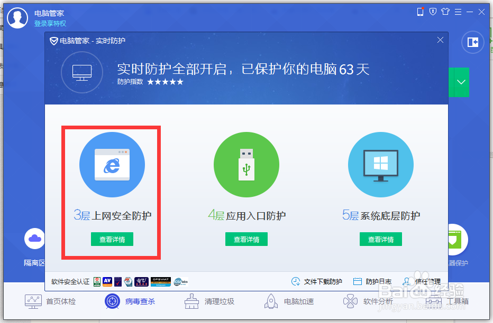Screen dimensions: 493x323
Task: Click the calendar icon beside 防护日志
Action: click(358, 281)
